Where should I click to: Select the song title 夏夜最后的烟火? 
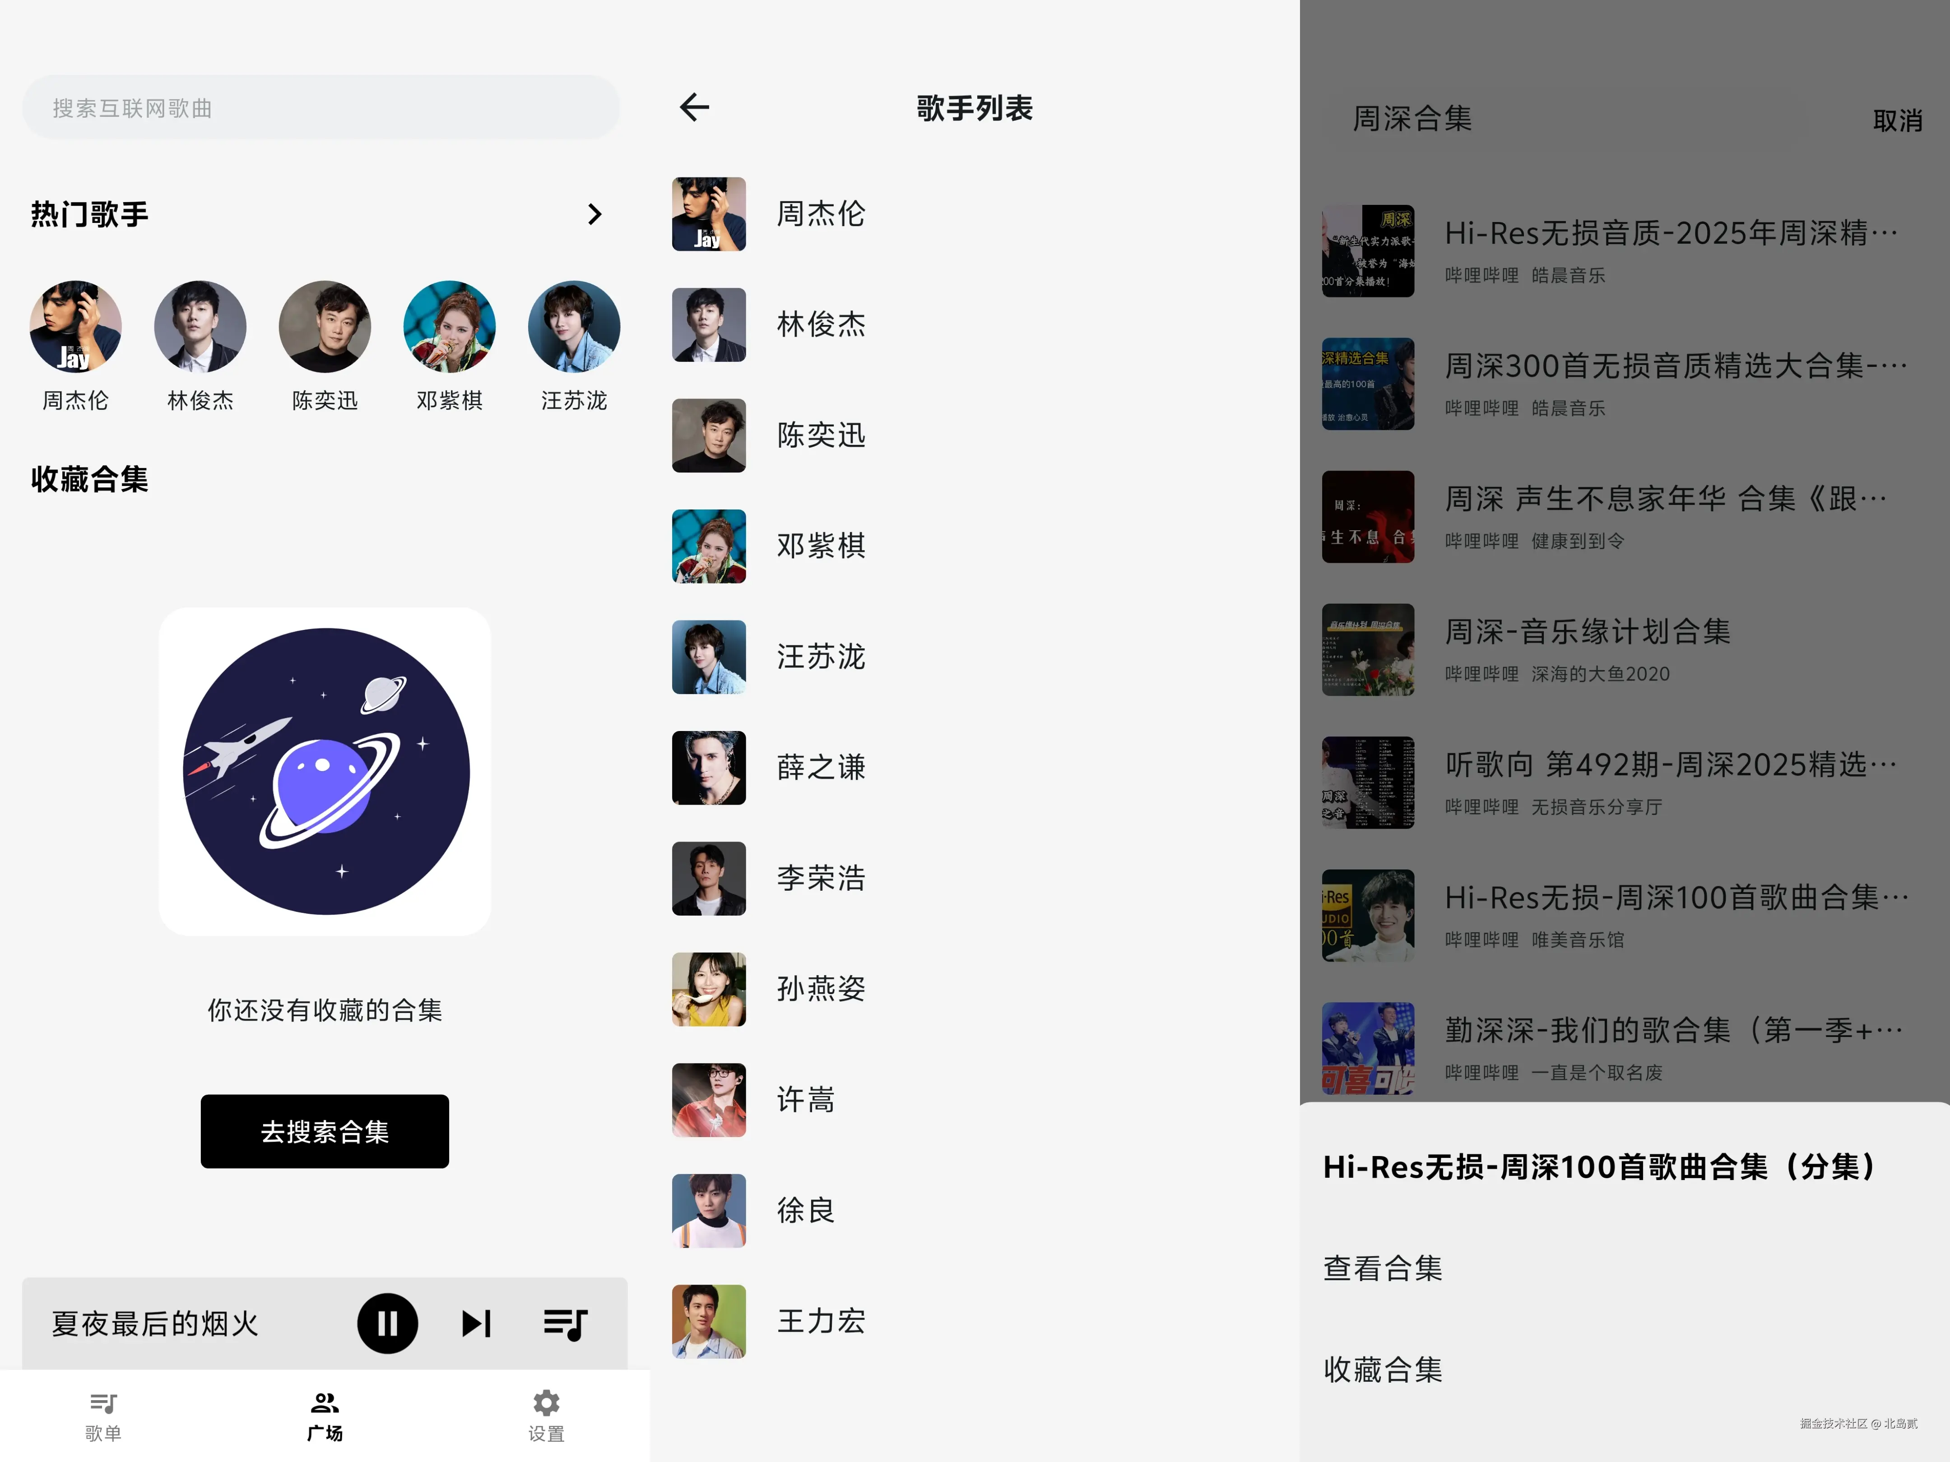[154, 1322]
